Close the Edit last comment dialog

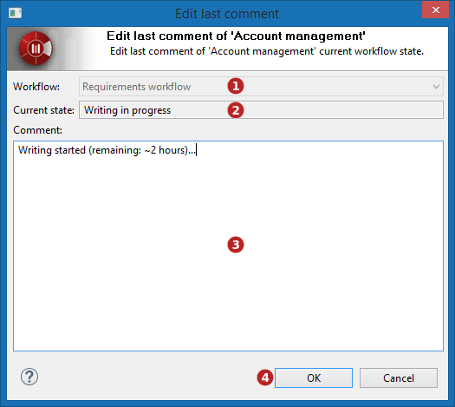[436, 10]
